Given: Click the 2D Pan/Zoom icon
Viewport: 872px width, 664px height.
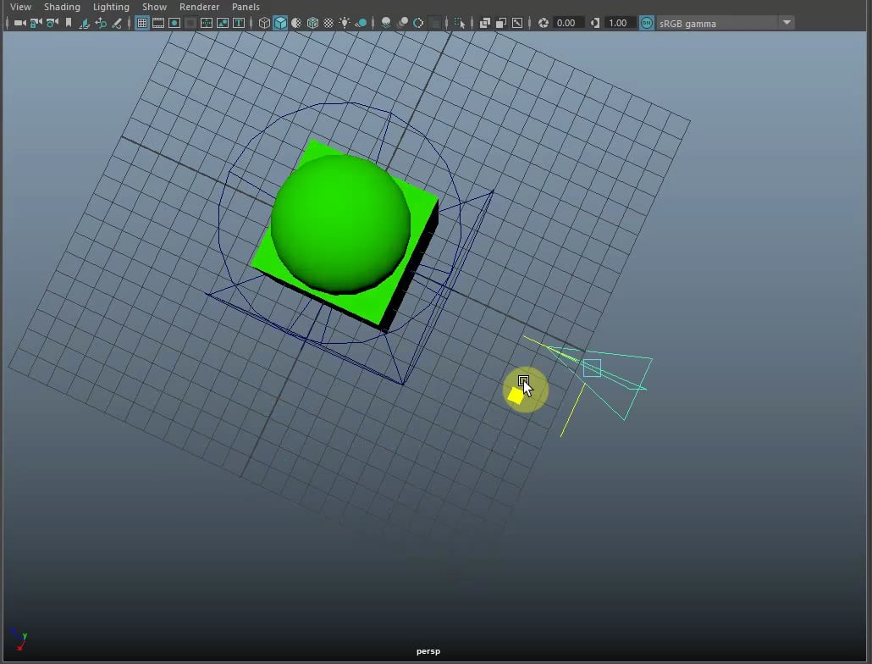Looking at the screenshot, I should tap(101, 23).
